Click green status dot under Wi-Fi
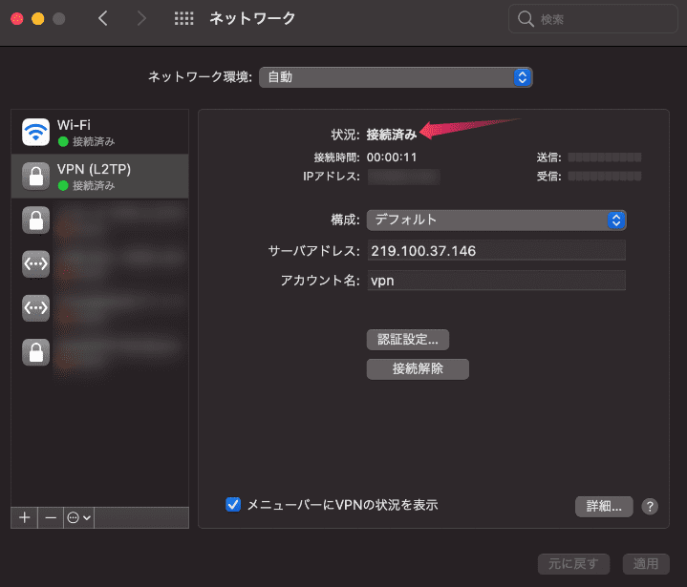The image size is (687, 587). 63,141
